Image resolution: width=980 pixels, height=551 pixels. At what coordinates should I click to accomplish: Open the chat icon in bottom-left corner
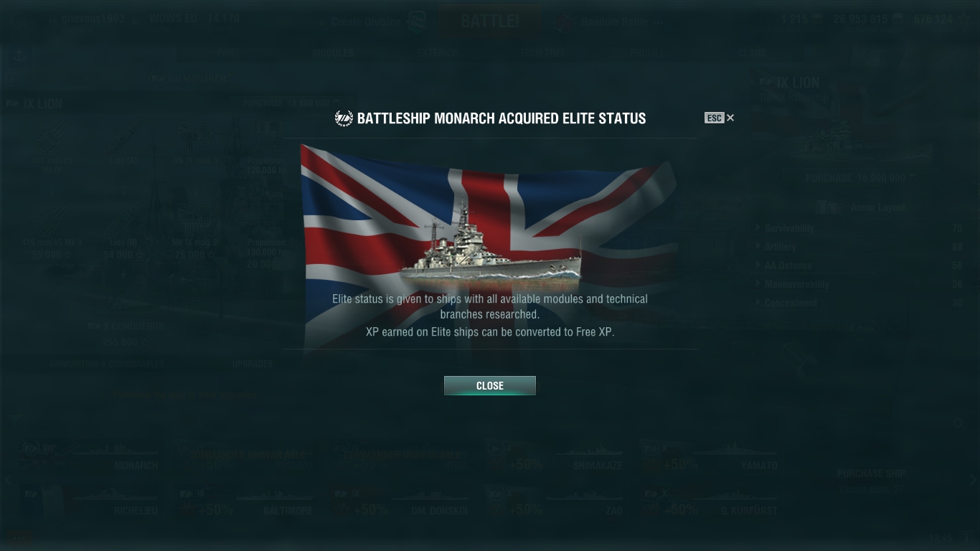pyautogui.click(x=19, y=537)
